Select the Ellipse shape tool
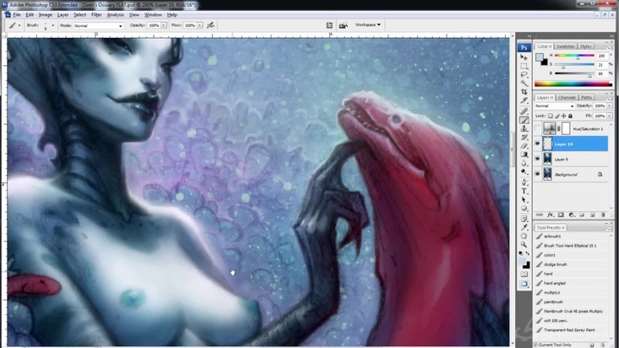Screen dimensions: 619x348 (523, 209)
